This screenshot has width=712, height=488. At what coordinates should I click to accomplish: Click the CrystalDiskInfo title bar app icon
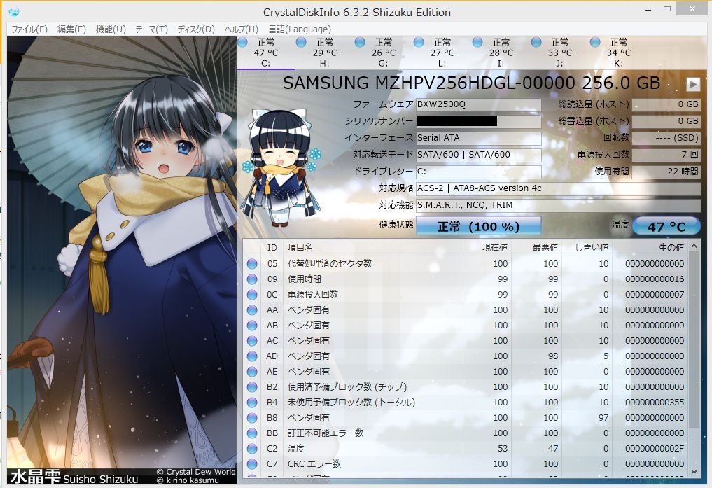[14, 12]
